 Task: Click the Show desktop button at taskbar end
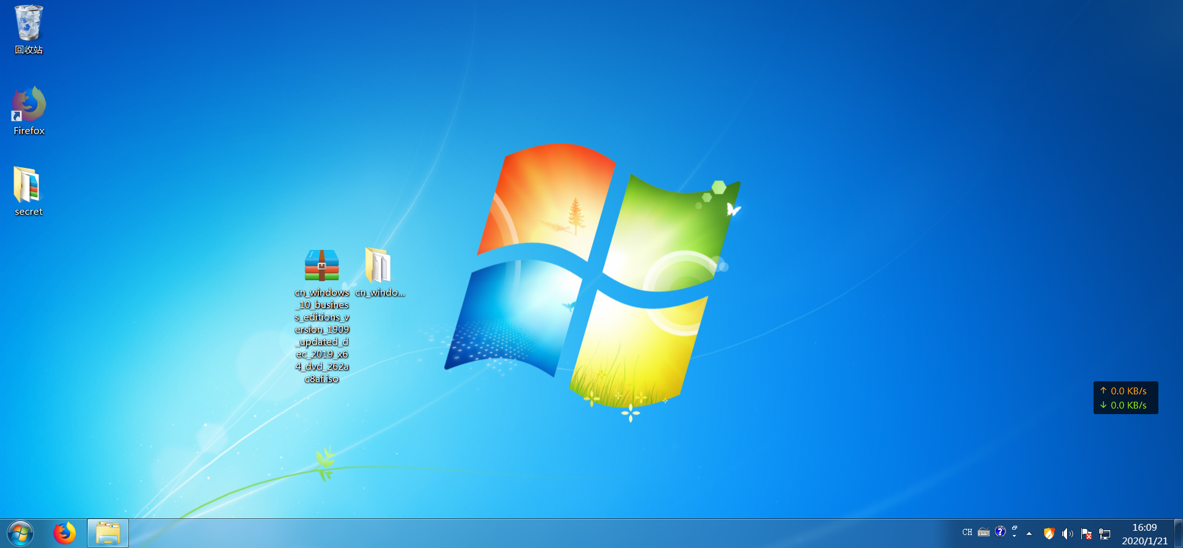click(x=1178, y=534)
